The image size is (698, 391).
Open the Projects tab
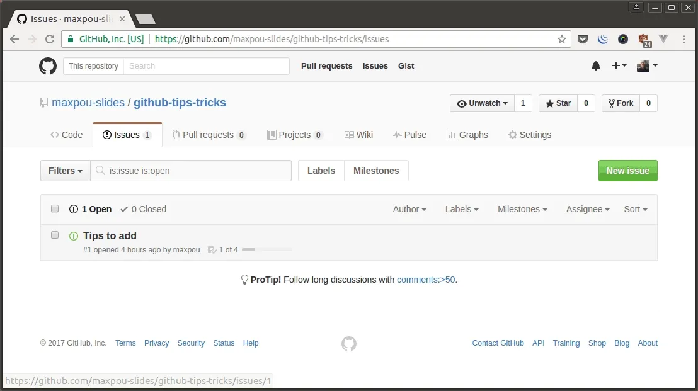point(295,135)
